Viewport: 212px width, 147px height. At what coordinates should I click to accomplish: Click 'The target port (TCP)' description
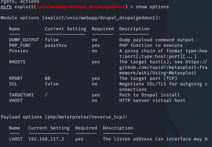148,78
